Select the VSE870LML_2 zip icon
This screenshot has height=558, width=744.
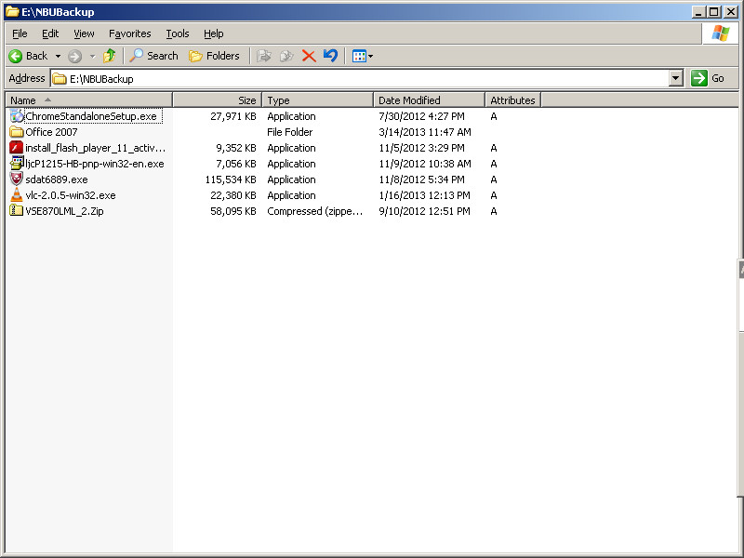pos(17,210)
